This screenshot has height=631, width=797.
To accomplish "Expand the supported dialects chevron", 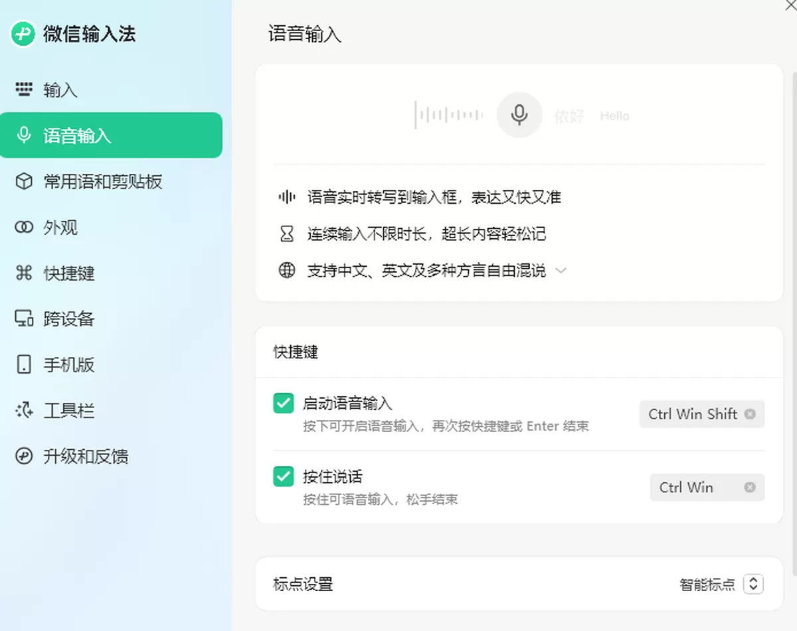I will coord(561,271).
